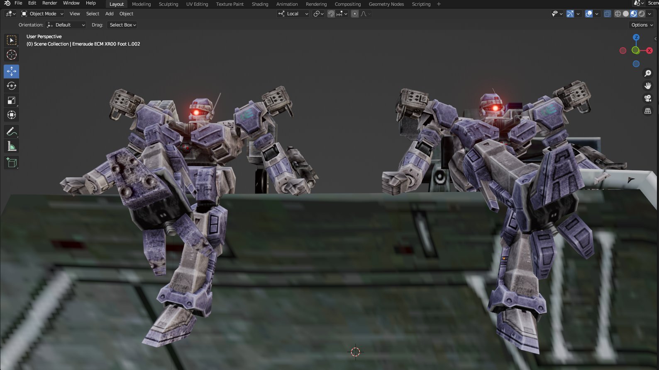This screenshot has width=659, height=370.
Task: Click the negative X axis gizmo dot
Action: coord(623,51)
